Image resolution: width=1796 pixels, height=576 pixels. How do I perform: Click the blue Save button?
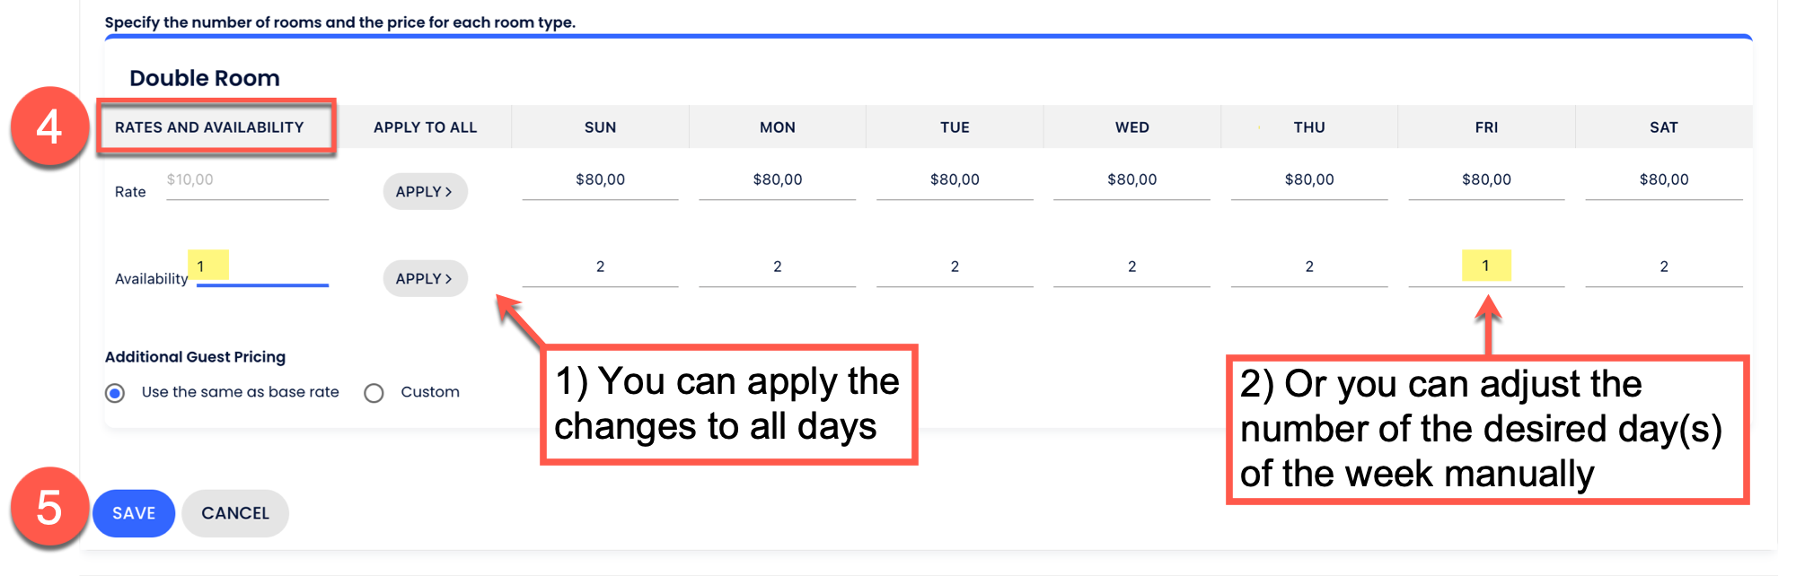pyautogui.click(x=134, y=513)
